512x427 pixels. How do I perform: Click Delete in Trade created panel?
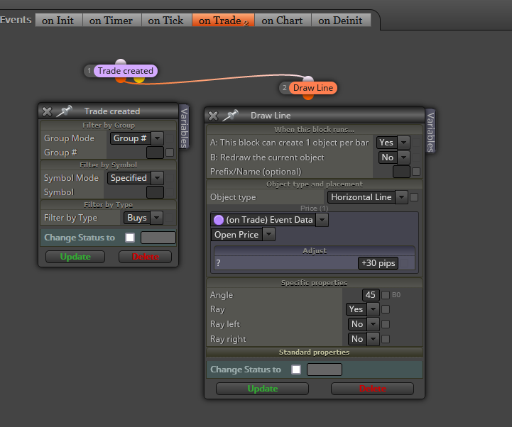(x=146, y=257)
